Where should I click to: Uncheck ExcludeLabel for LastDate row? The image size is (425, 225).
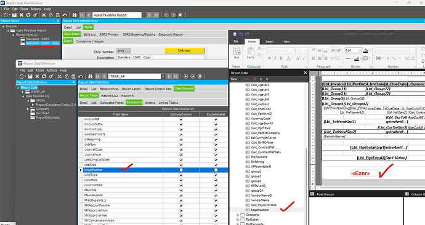[216, 165]
